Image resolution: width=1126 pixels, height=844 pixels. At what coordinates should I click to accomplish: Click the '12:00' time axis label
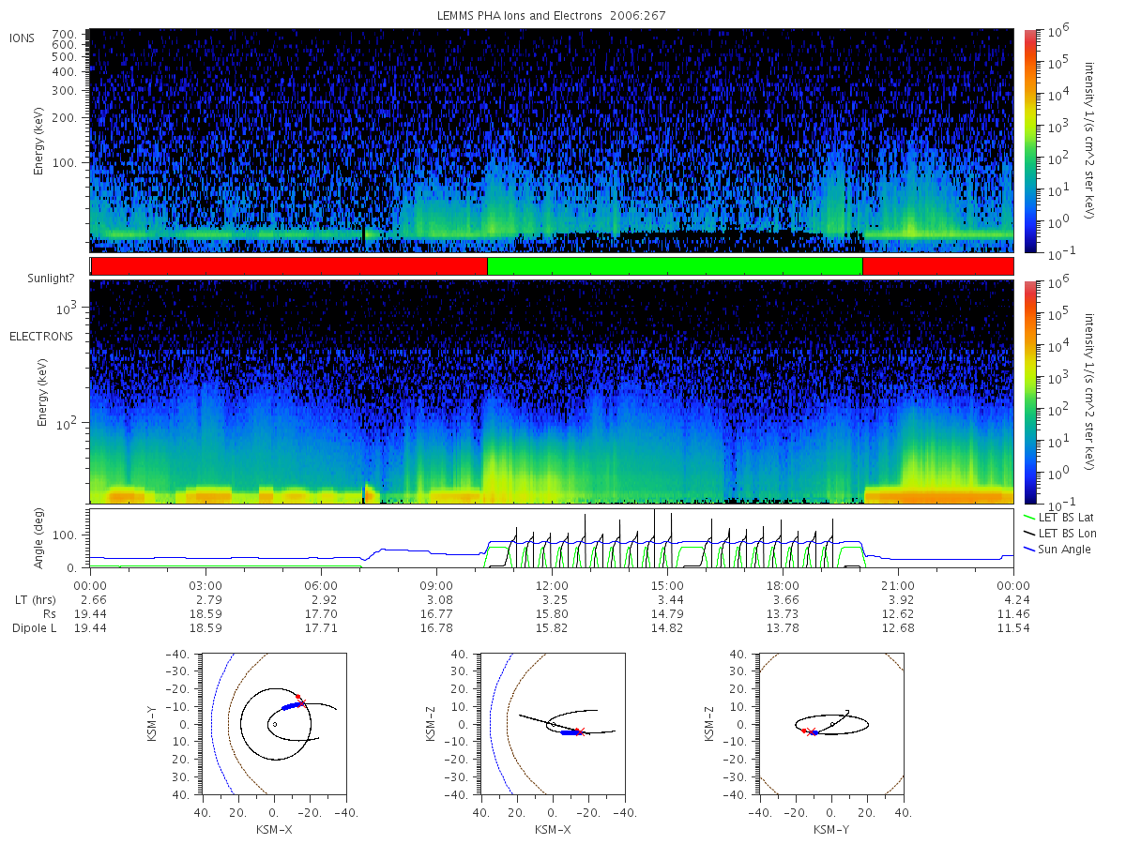coord(552,584)
